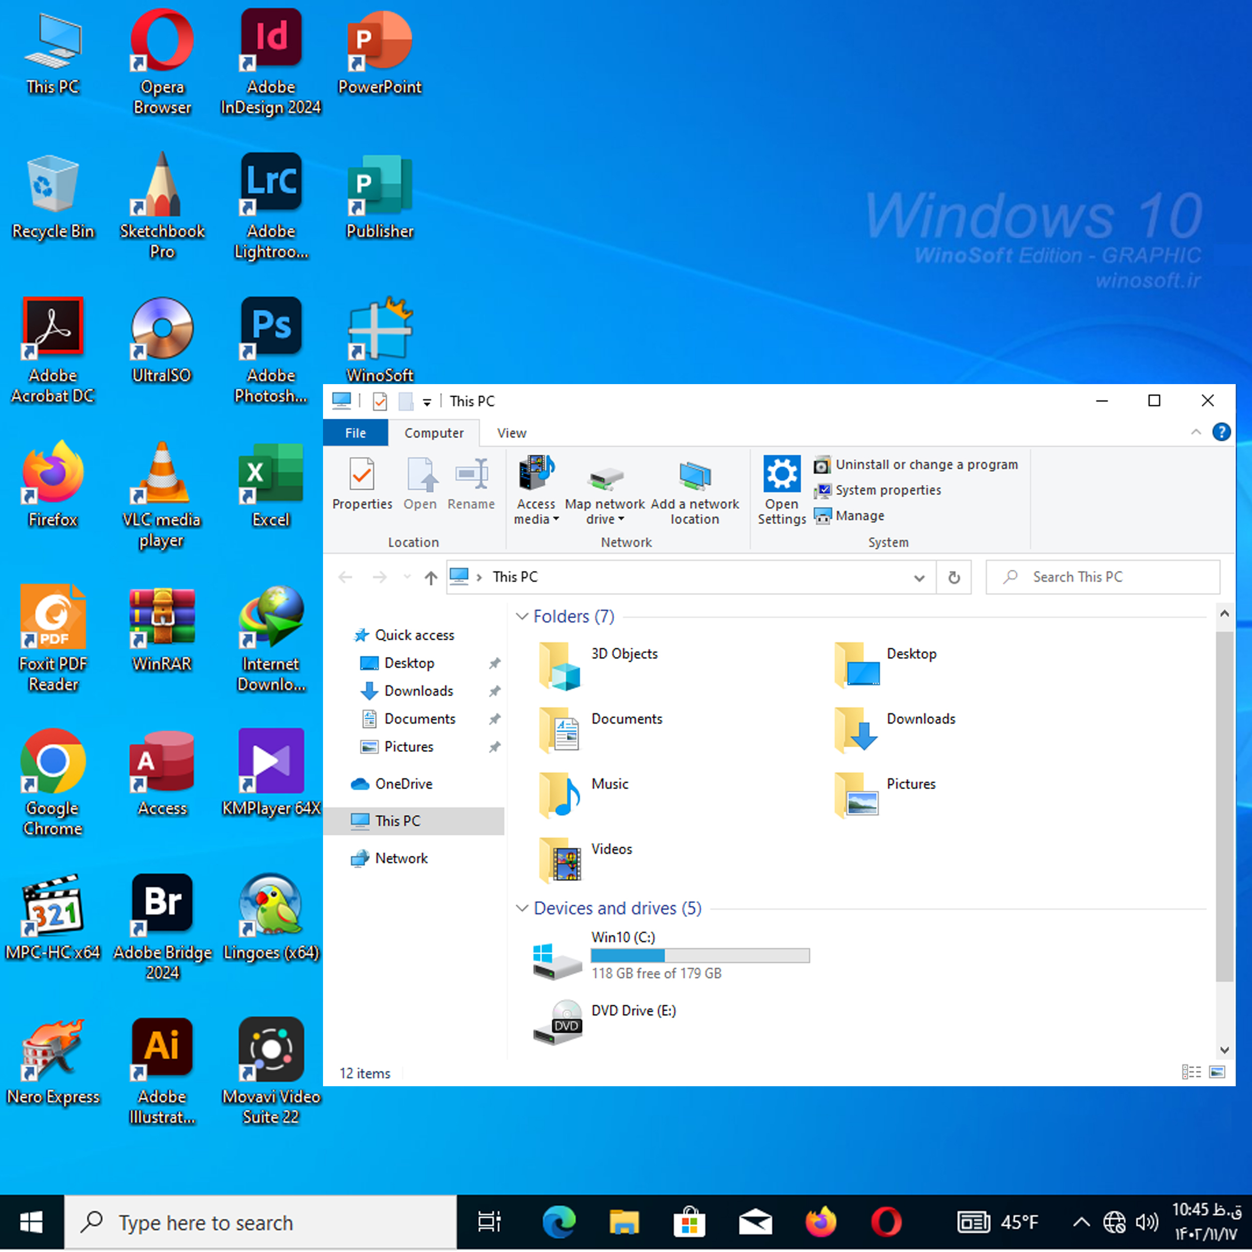The width and height of the screenshot is (1252, 1252).
Task: Unpin Pictures via its pin icon
Action: [494, 747]
